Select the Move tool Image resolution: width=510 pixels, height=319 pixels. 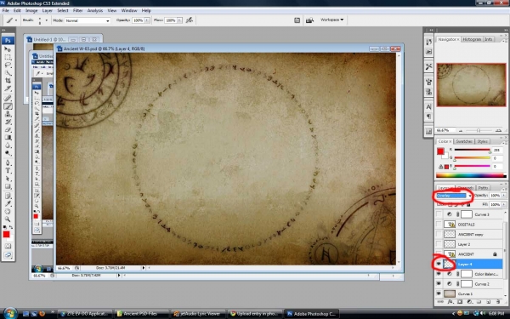(x=8, y=49)
